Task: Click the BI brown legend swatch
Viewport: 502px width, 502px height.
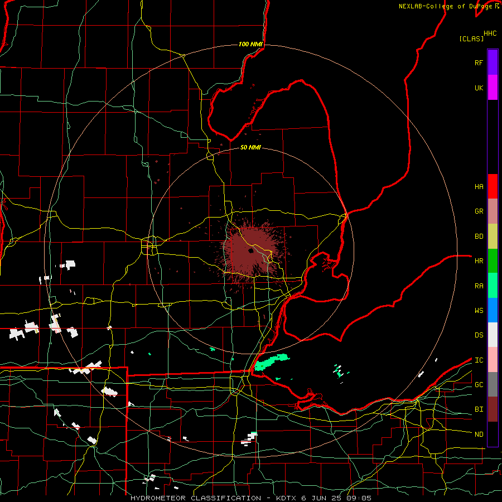Action: tap(493, 409)
